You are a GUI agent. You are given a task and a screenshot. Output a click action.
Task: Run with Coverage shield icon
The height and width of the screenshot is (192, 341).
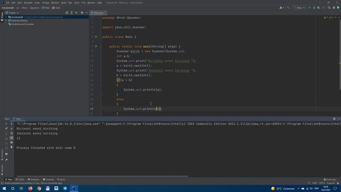point(319,7)
